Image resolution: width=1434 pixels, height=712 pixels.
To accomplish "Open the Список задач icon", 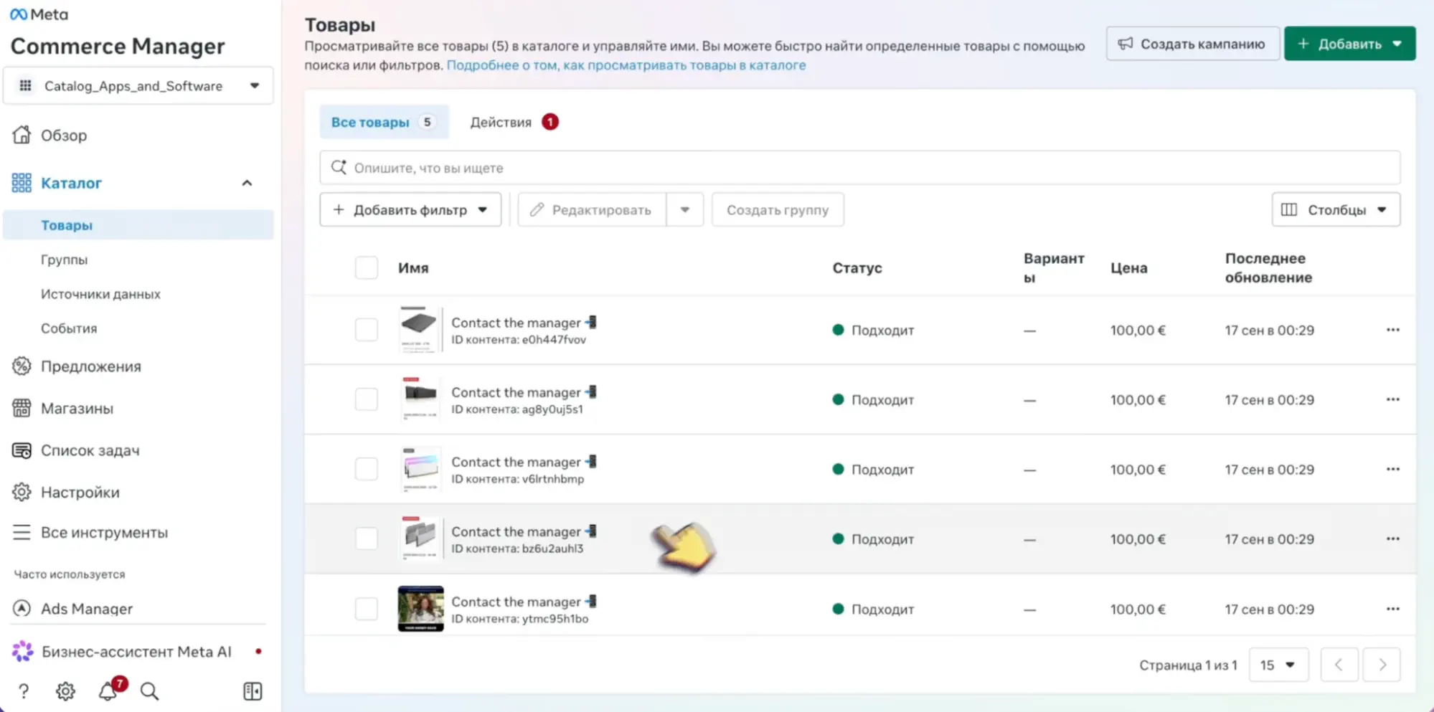I will pyautogui.click(x=22, y=450).
